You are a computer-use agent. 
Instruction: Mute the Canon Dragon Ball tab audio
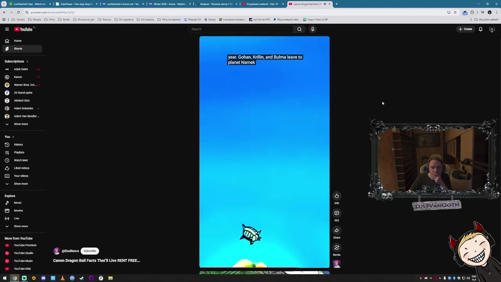pos(324,4)
